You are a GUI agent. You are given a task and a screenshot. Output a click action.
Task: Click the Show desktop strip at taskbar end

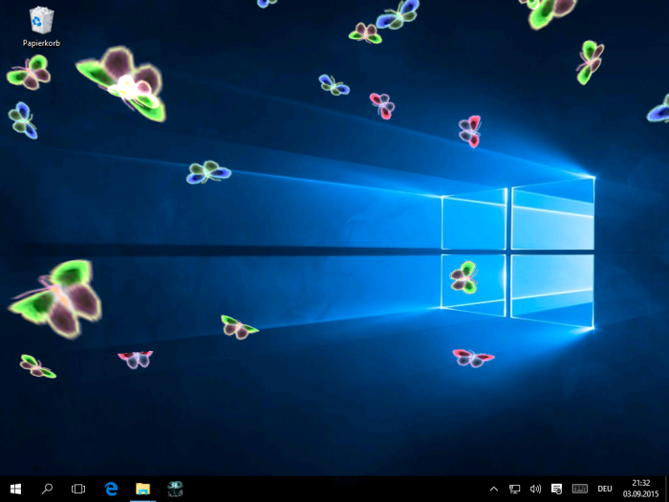point(666,489)
